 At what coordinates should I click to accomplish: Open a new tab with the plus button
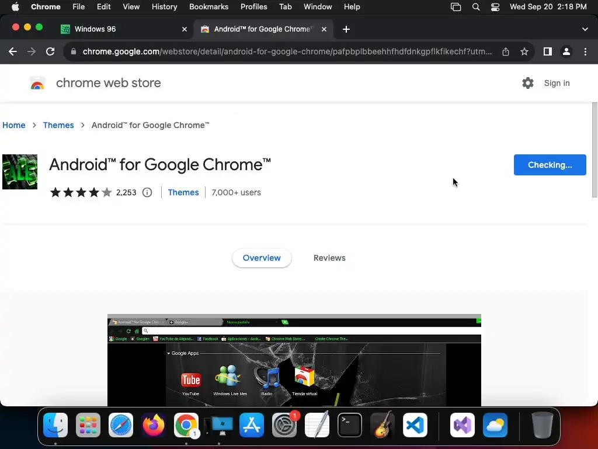click(346, 29)
